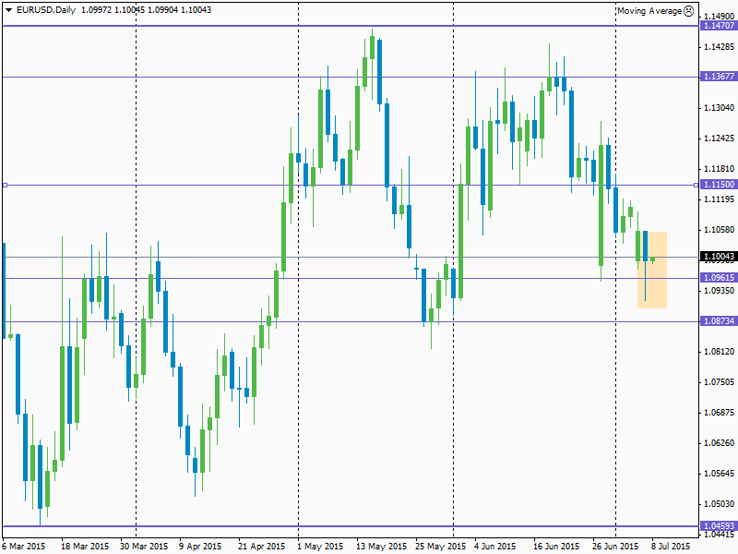Click the 18 Mar 2015 date label
738x554 pixels.
click(85, 547)
